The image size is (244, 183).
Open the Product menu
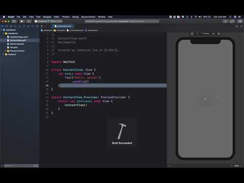tap(66, 17)
